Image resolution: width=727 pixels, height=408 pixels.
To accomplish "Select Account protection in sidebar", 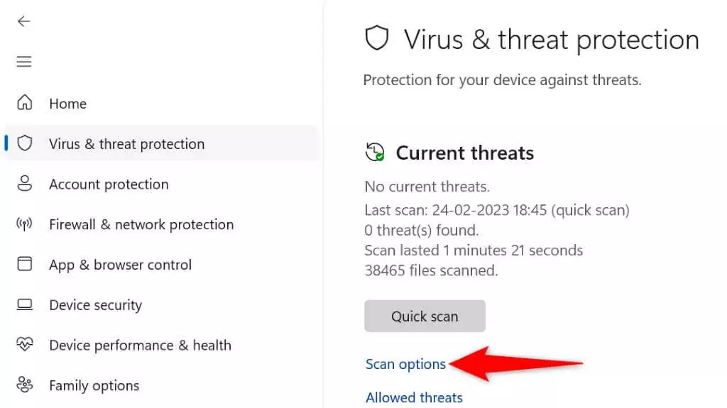I will [x=109, y=184].
